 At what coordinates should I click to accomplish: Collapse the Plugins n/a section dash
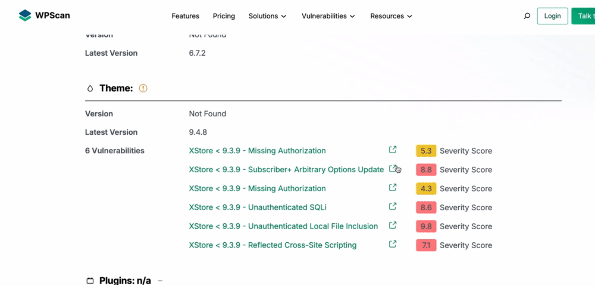[160, 281]
